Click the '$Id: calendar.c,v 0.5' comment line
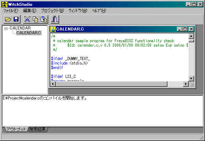205x141 pixels. [120, 45]
